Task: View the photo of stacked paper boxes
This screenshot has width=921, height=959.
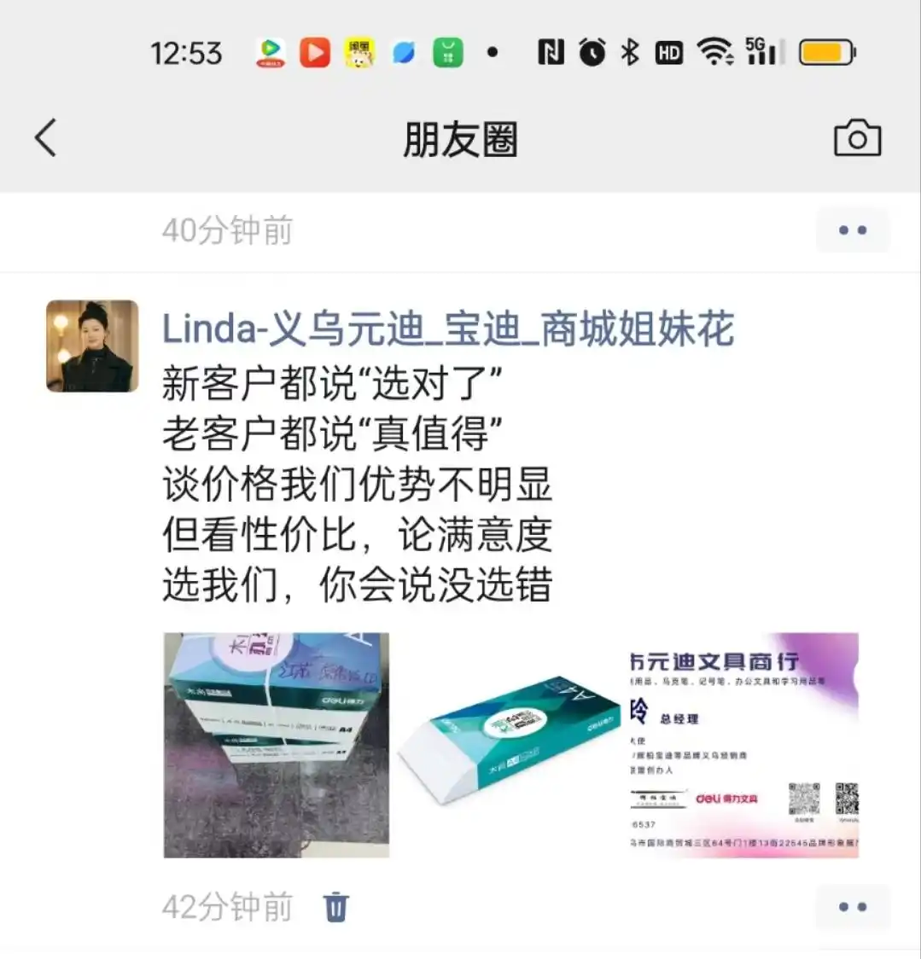Action: [x=276, y=745]
